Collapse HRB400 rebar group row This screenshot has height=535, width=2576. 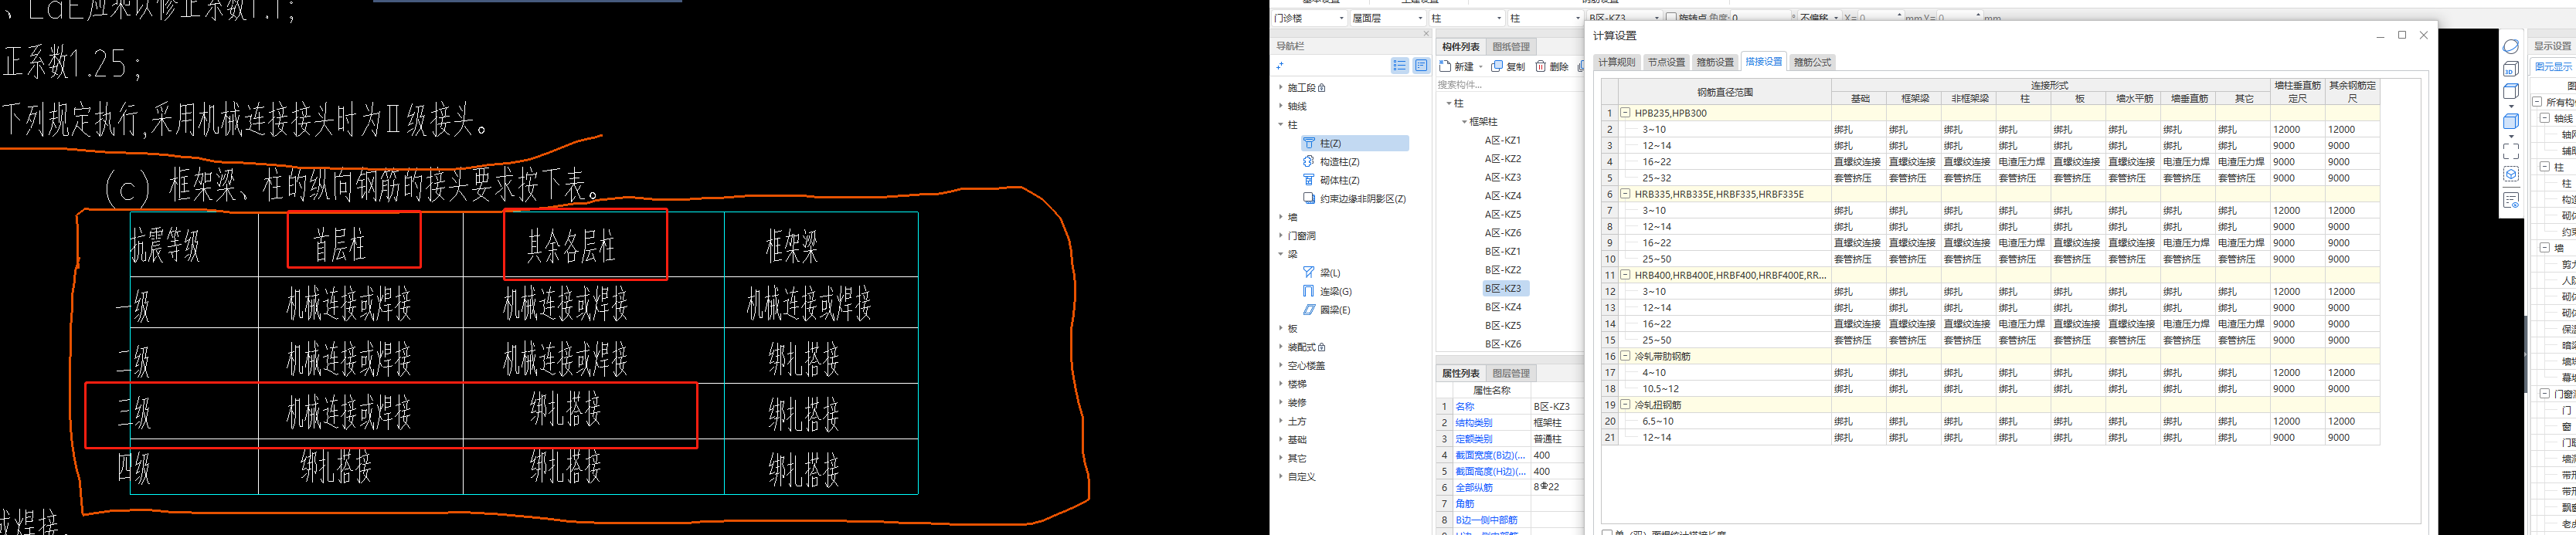tap(1626, 275)
